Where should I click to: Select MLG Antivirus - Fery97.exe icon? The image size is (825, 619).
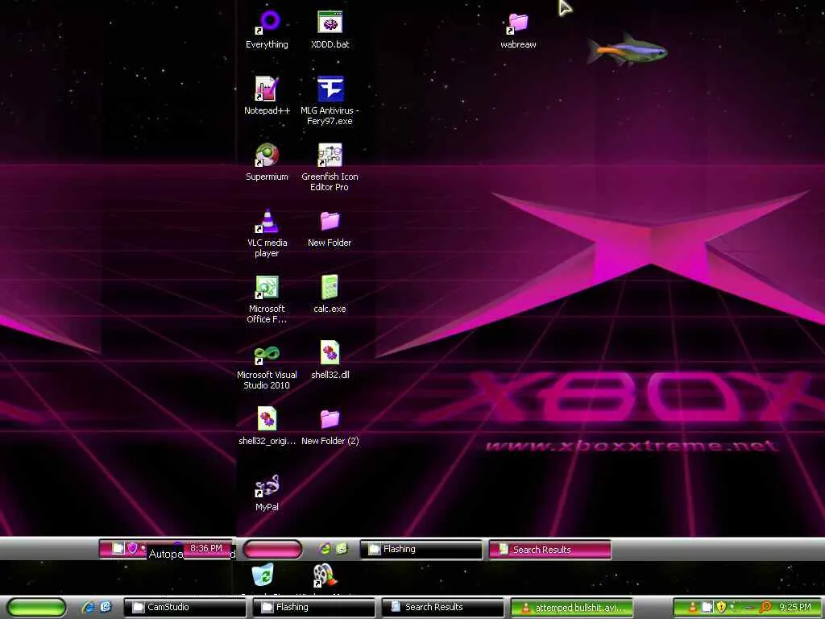[x=330, y=101]
